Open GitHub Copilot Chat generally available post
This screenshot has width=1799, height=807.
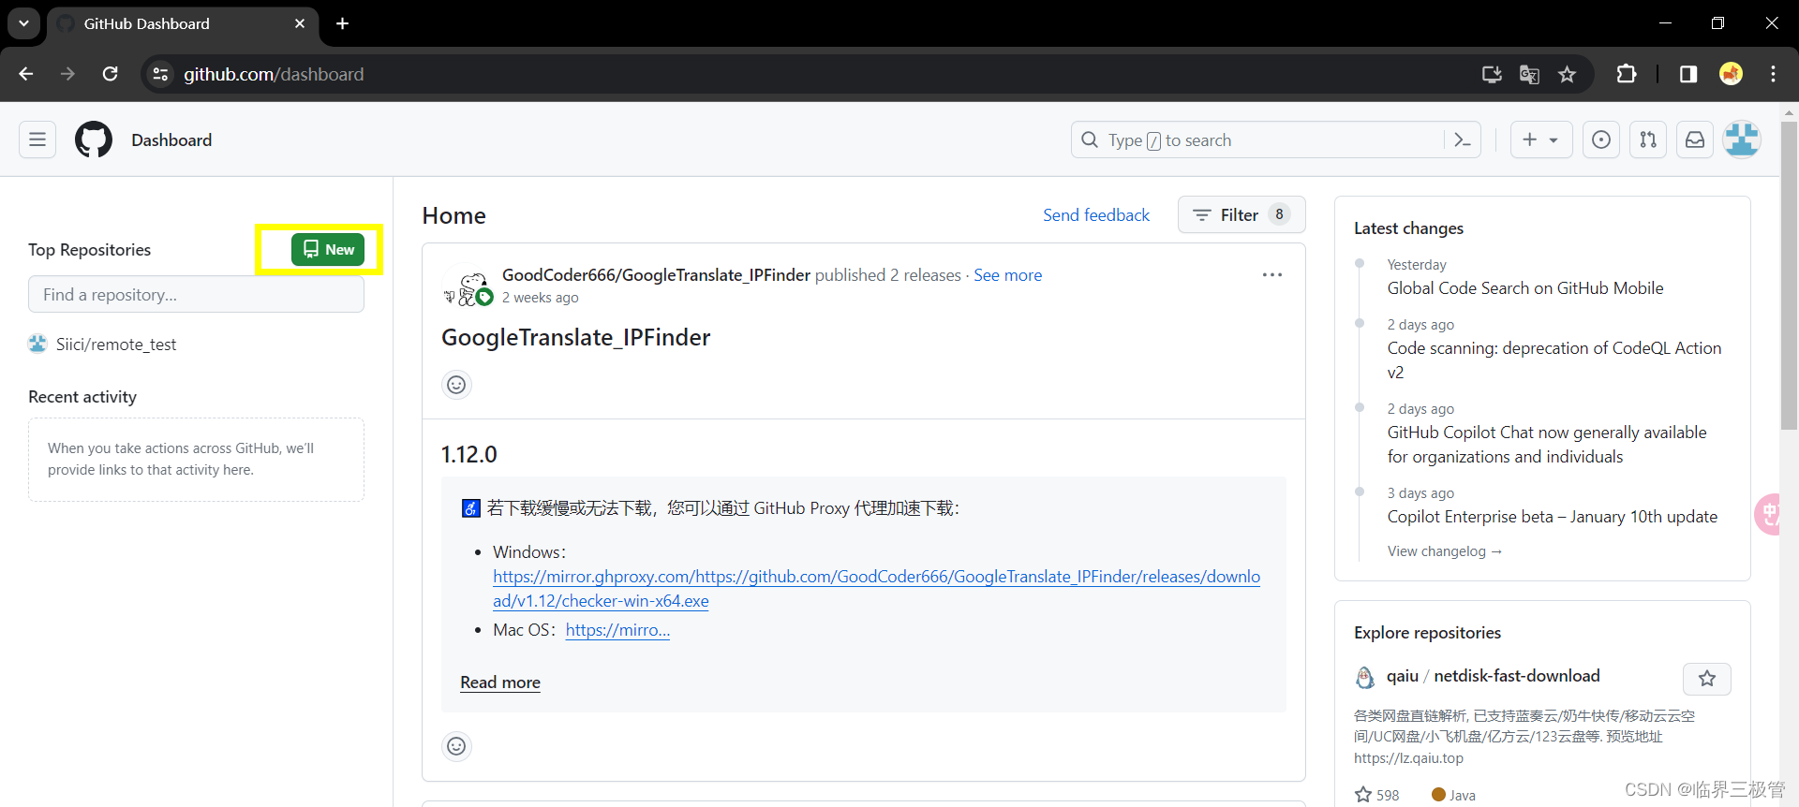pyautogui.click(x=1547, y=444)
